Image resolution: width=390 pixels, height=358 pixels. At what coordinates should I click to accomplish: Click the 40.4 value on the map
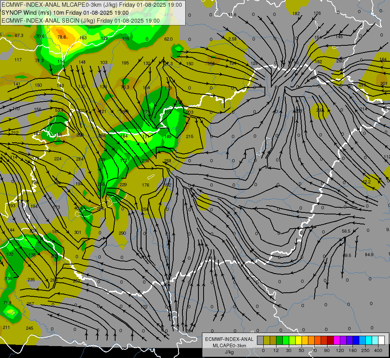pyautogui.click(x=78, y=208)
